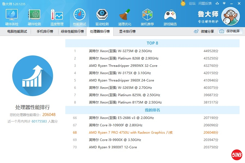Image resolution: width=245 pixels, height=163 pixels.
Task: Open the 论坛 forum link
Action: click(192, 4)
